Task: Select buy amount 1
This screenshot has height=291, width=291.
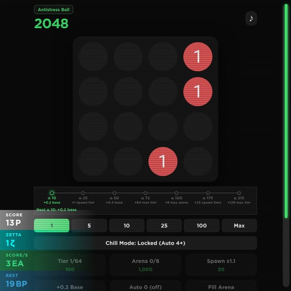Action: [x=51, y=226]
